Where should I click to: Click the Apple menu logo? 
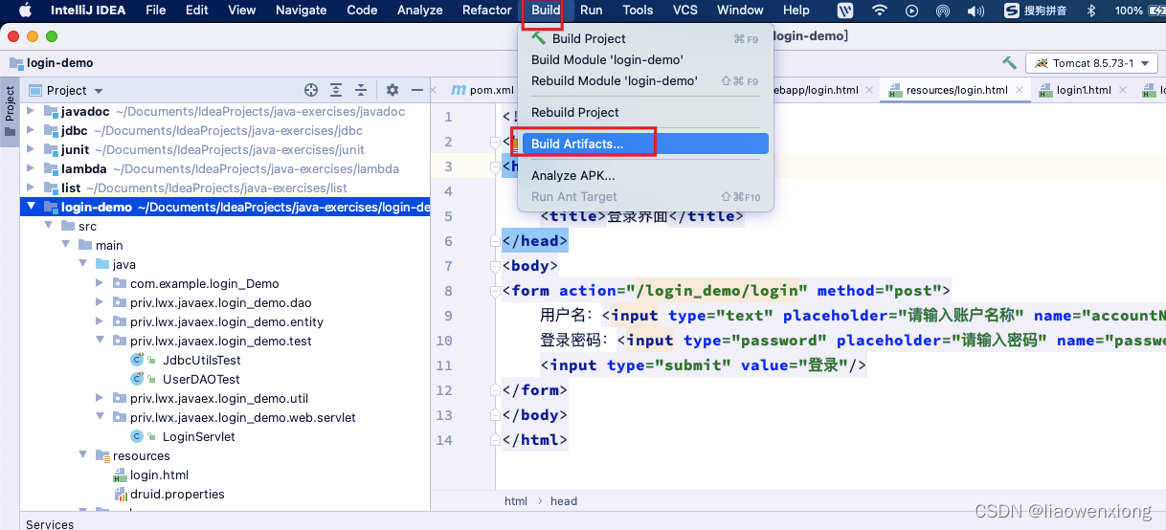25,11
